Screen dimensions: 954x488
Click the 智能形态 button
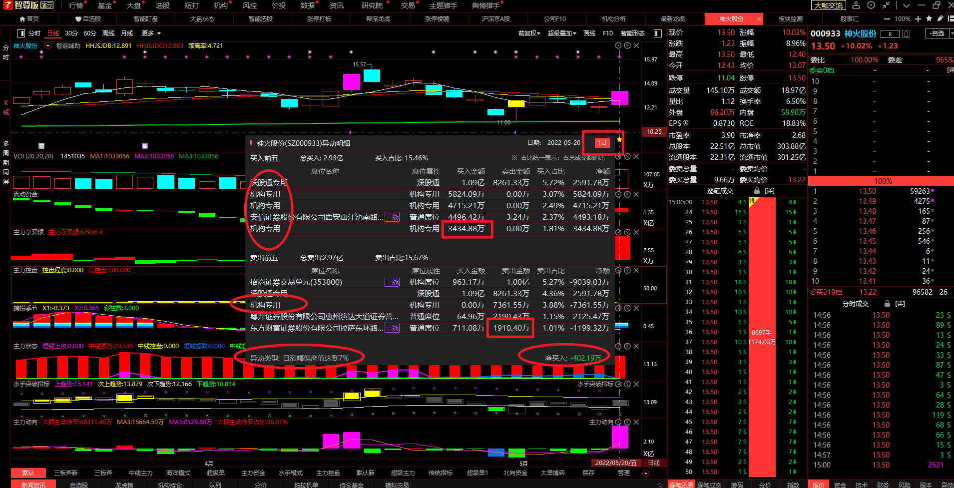[x=633, y=33]
